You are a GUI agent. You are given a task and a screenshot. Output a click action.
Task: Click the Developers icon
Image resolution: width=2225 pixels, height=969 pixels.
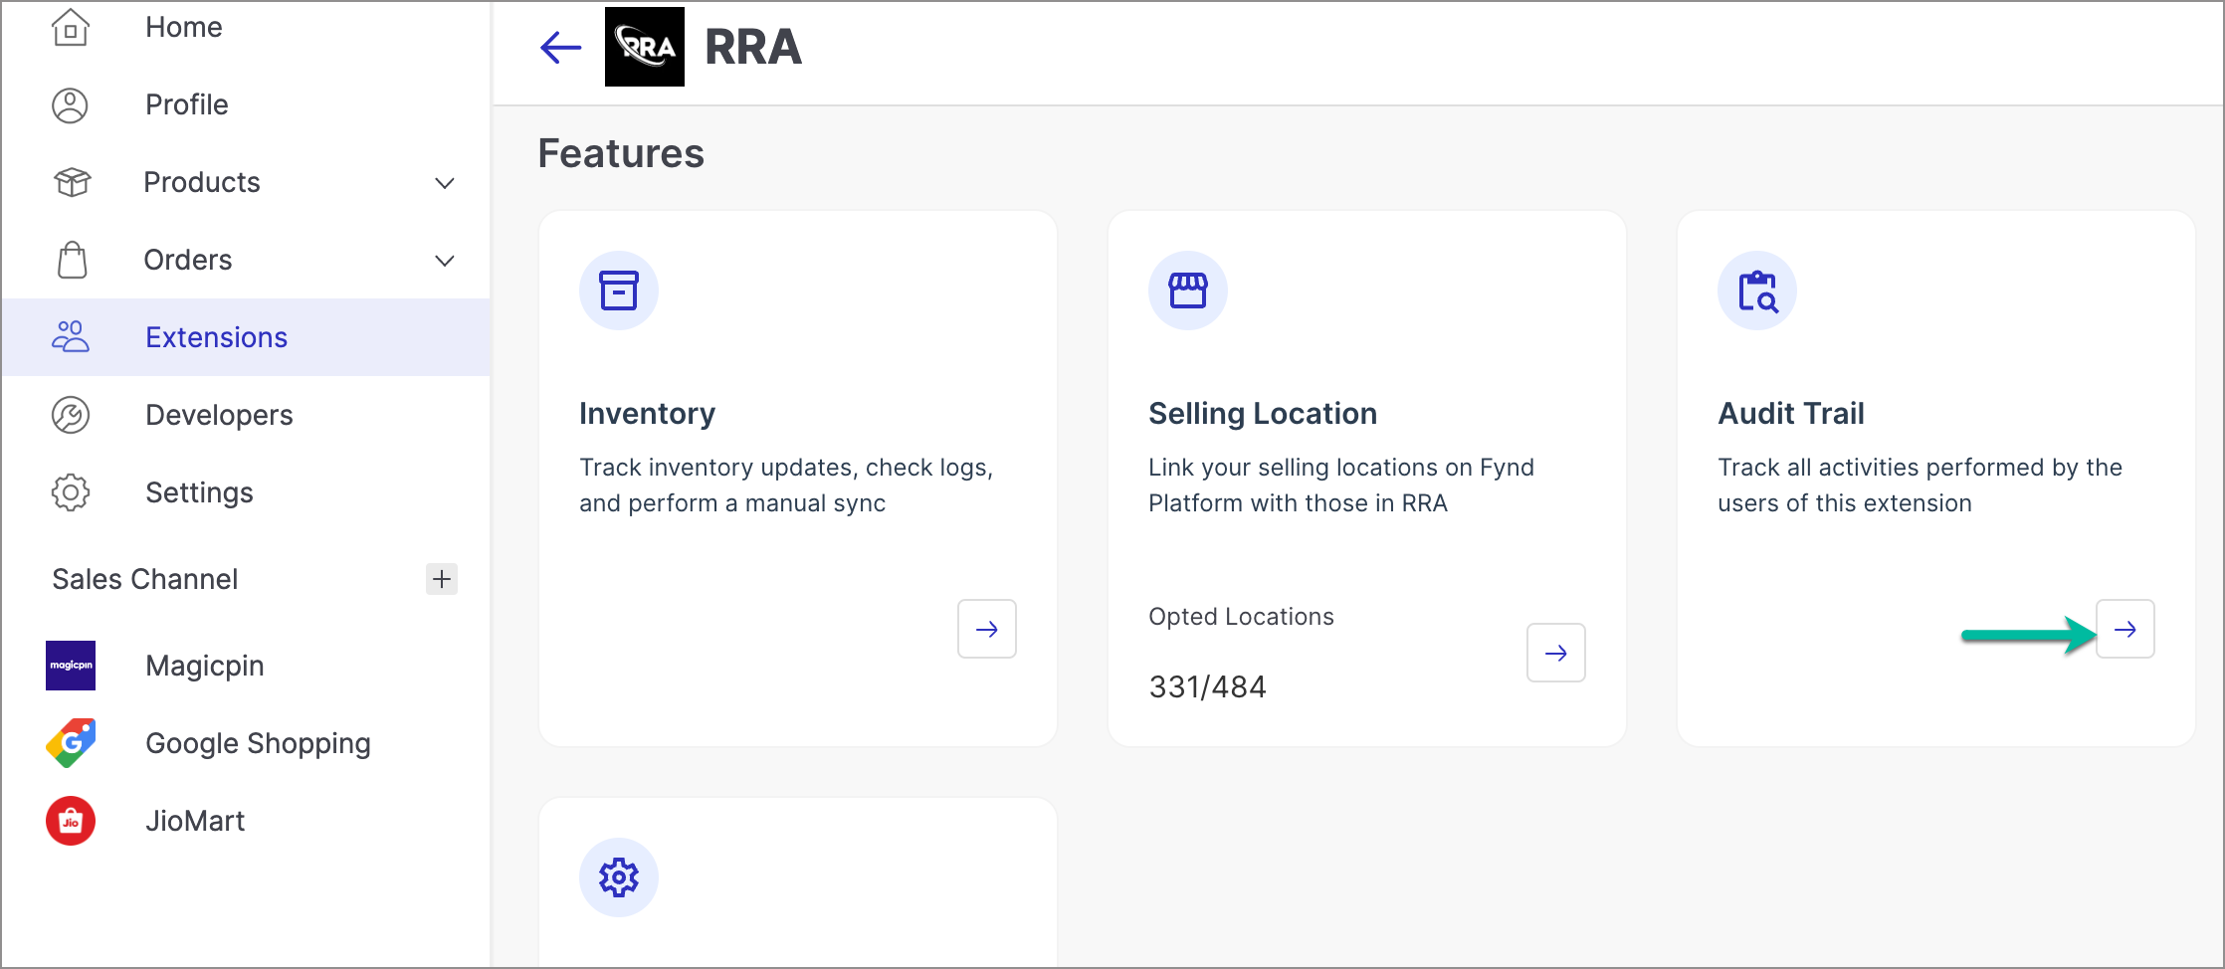click(71, 415)
